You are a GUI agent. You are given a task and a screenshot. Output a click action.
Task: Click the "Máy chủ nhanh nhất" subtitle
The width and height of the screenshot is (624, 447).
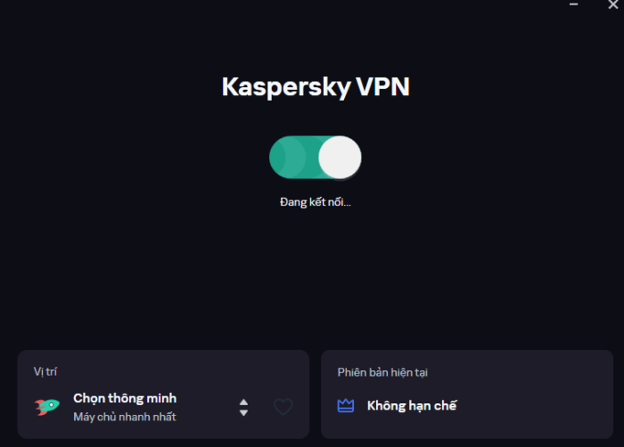point(124,417)
